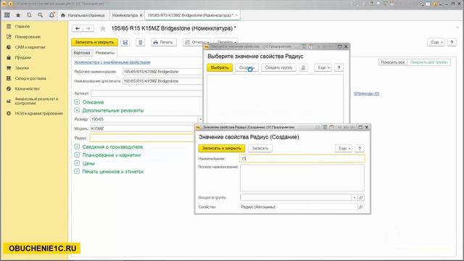Open help in Значение свойства Радиус (Создание) window
Viewport: 464px width, 261px height.
(x=360, y=148)
